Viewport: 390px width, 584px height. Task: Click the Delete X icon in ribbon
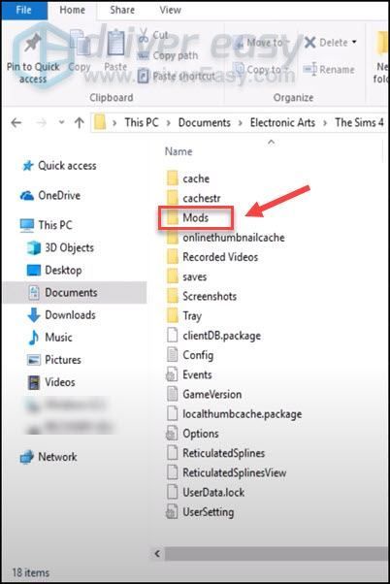[x=310, y=42]
